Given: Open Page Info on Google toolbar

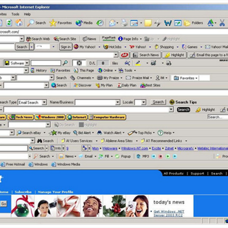Looking at the screenshot, I should [x=130, y=39].
